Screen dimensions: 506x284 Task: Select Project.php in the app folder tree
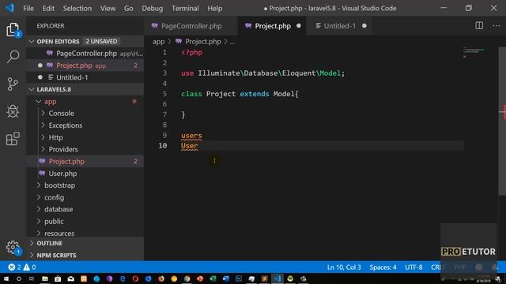pyautogui.click(x=85, y=161)
